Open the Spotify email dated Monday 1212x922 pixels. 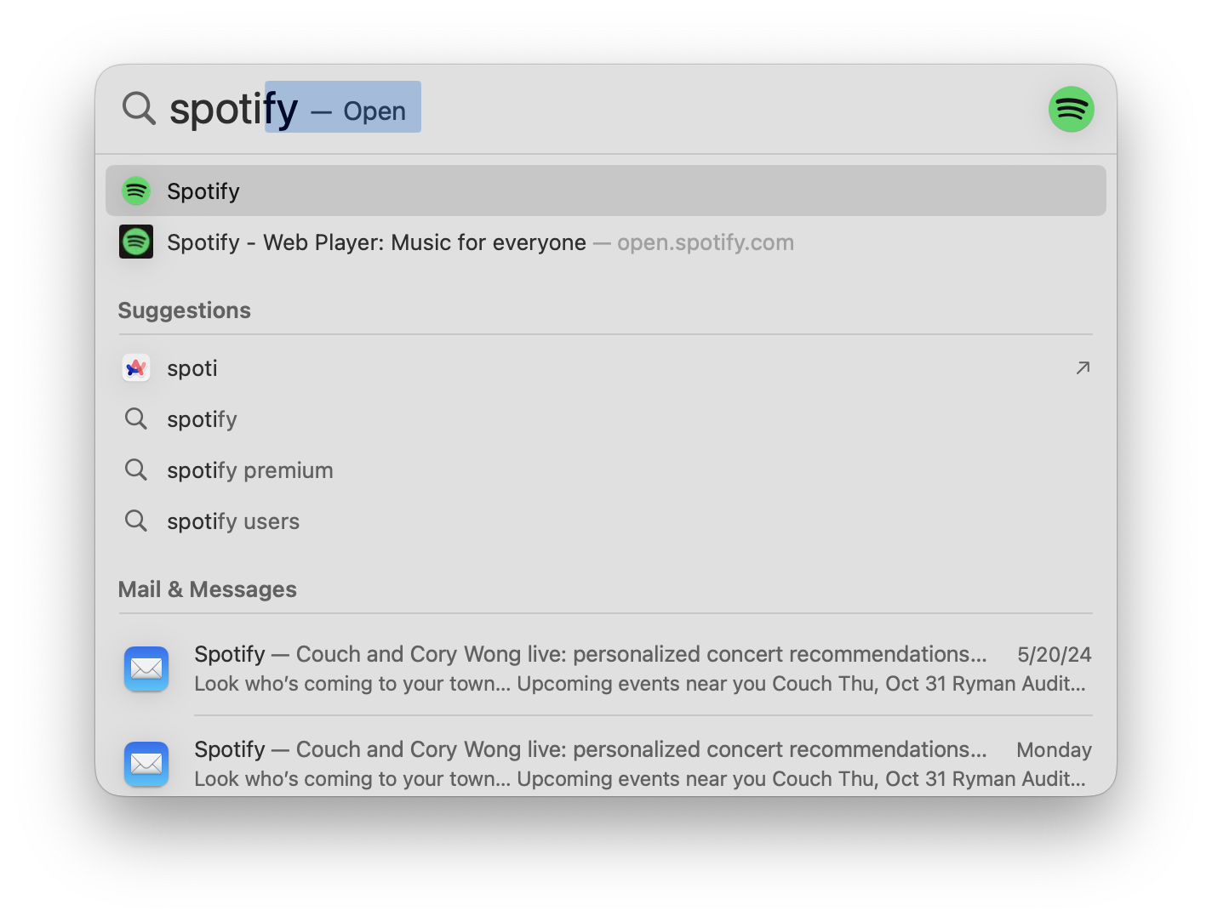click(606, 757)
